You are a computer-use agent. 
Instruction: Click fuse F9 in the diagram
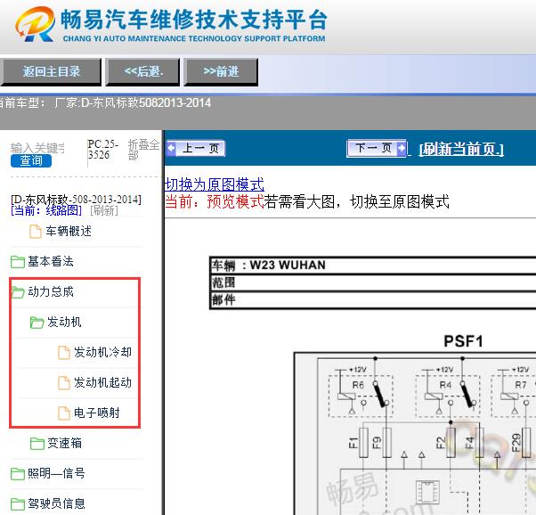(386, 442)
